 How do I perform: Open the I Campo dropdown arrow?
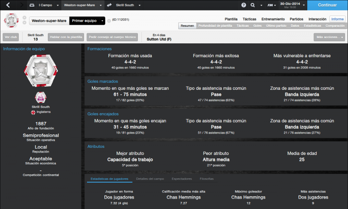(x=58, y=5)
